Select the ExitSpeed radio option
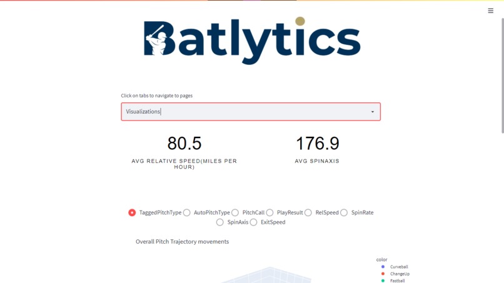Viewport: 504px width, 283px height. pyautogui.click(x=253, y=222)
